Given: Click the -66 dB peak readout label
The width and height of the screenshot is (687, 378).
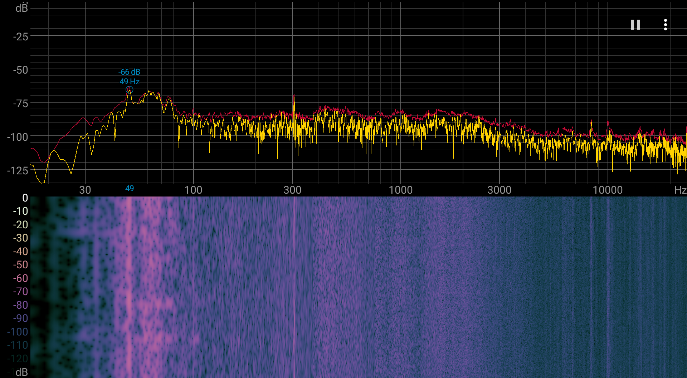Looking at the screenshot, I should 130,72.
